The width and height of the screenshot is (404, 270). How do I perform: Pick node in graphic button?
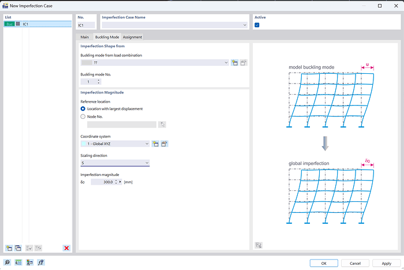(162, 125)
